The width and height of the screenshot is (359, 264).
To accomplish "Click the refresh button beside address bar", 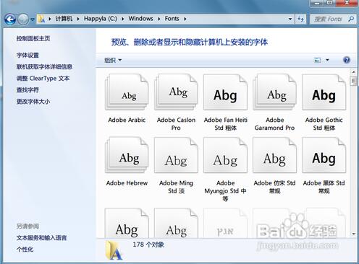I will click(300, 19).
